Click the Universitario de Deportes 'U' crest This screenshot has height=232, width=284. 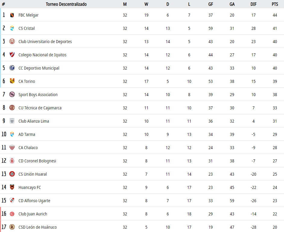[12, 42]
